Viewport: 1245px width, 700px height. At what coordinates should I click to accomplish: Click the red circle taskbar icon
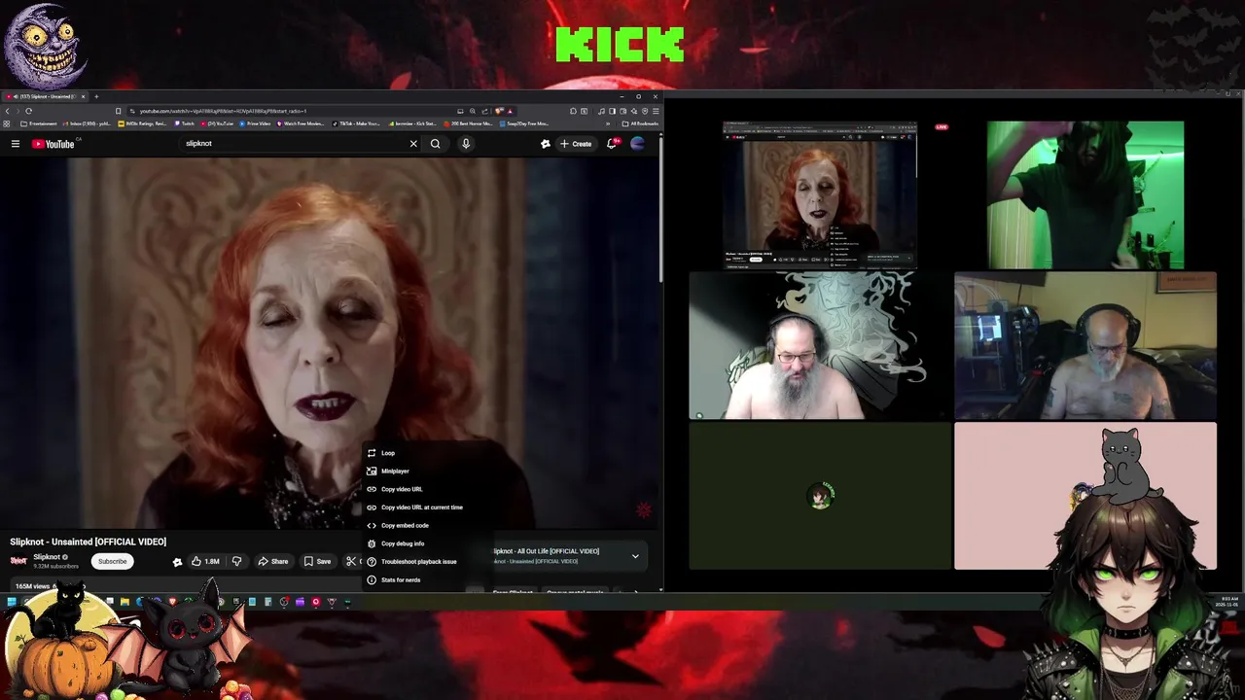coord(315,602)
